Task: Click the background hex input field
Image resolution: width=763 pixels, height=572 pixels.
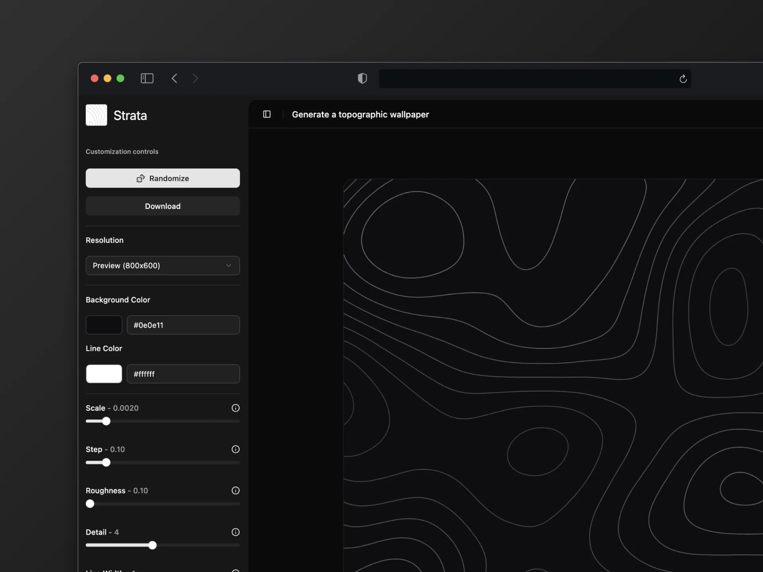Action: (x=183, y=325)
